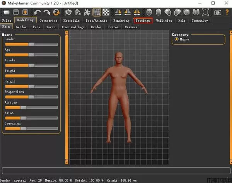232x183 pixels.
Task: Open the Settings tab
Action: coord(143,21)
